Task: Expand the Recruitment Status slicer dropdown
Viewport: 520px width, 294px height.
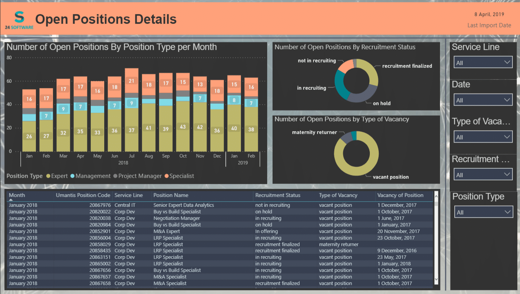Action: [483, 175]
